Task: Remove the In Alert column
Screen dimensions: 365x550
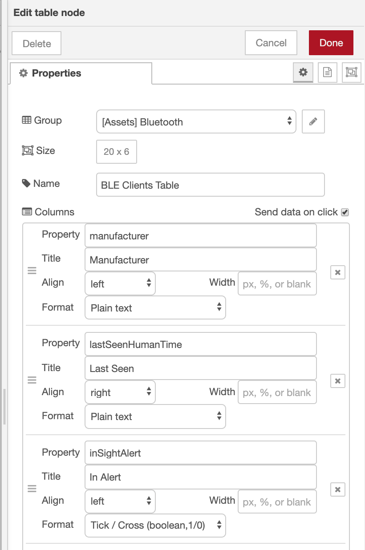Action: 337,489
